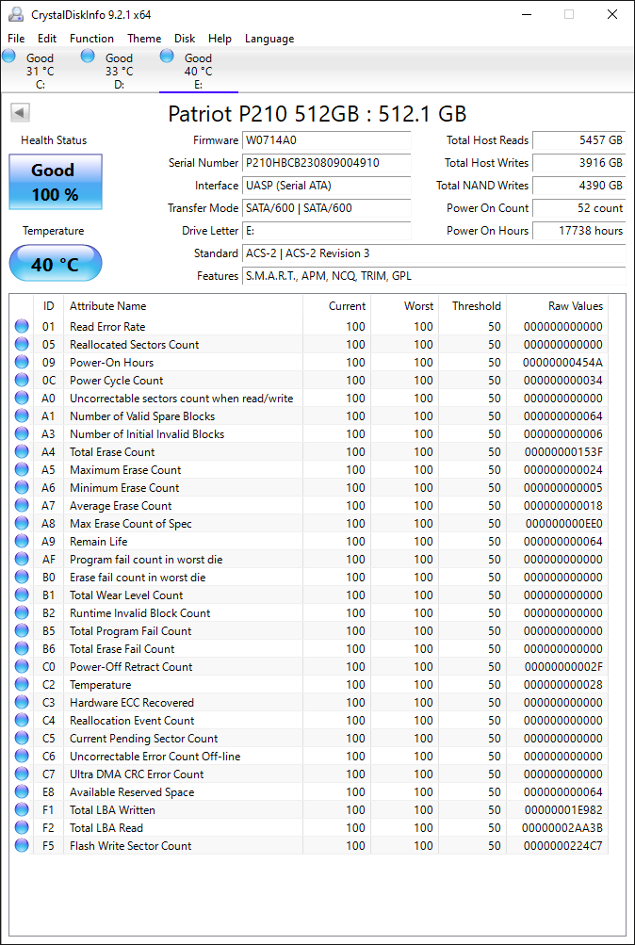Click the Total NAND Writes value 4390 GB
This screenshot has height=945, width=635.
click(x=579, y=186)
